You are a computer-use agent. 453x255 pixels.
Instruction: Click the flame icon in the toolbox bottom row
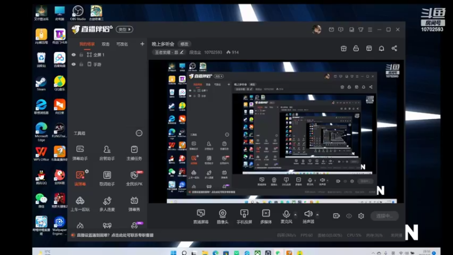point(80,225)
